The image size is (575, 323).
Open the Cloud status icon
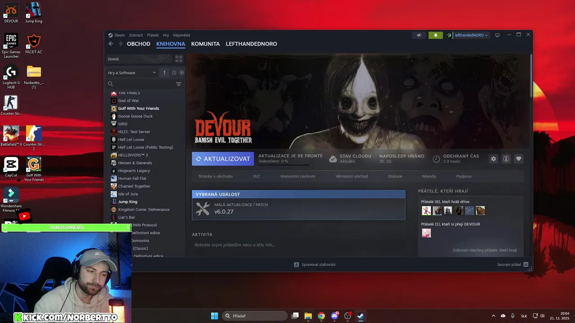tap(333, 159)
